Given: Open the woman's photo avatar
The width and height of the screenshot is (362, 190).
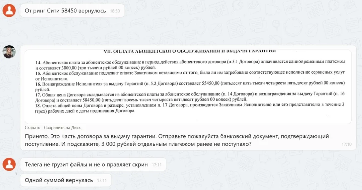Looking at the screenshot, I should click(x=9, y=52).
